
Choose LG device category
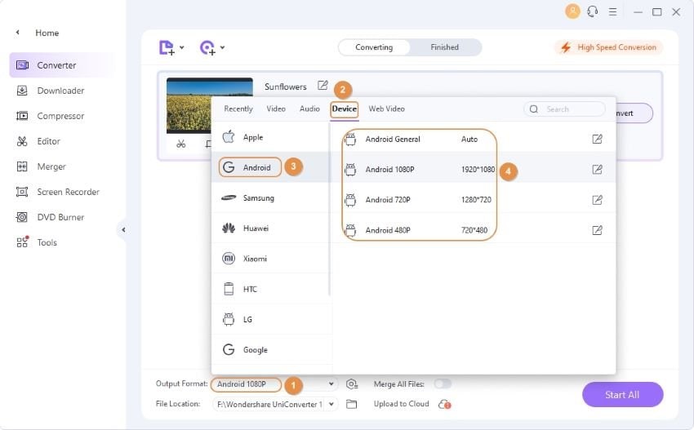[x=270, y=319]
